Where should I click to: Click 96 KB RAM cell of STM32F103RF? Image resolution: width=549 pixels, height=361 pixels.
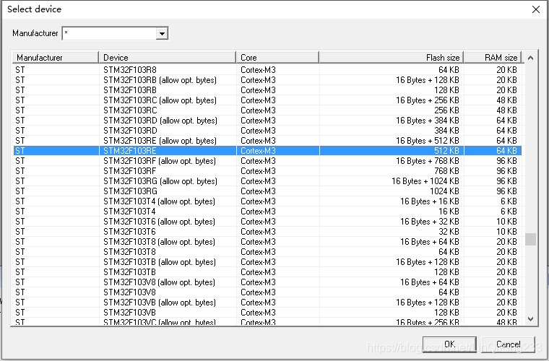506,171
